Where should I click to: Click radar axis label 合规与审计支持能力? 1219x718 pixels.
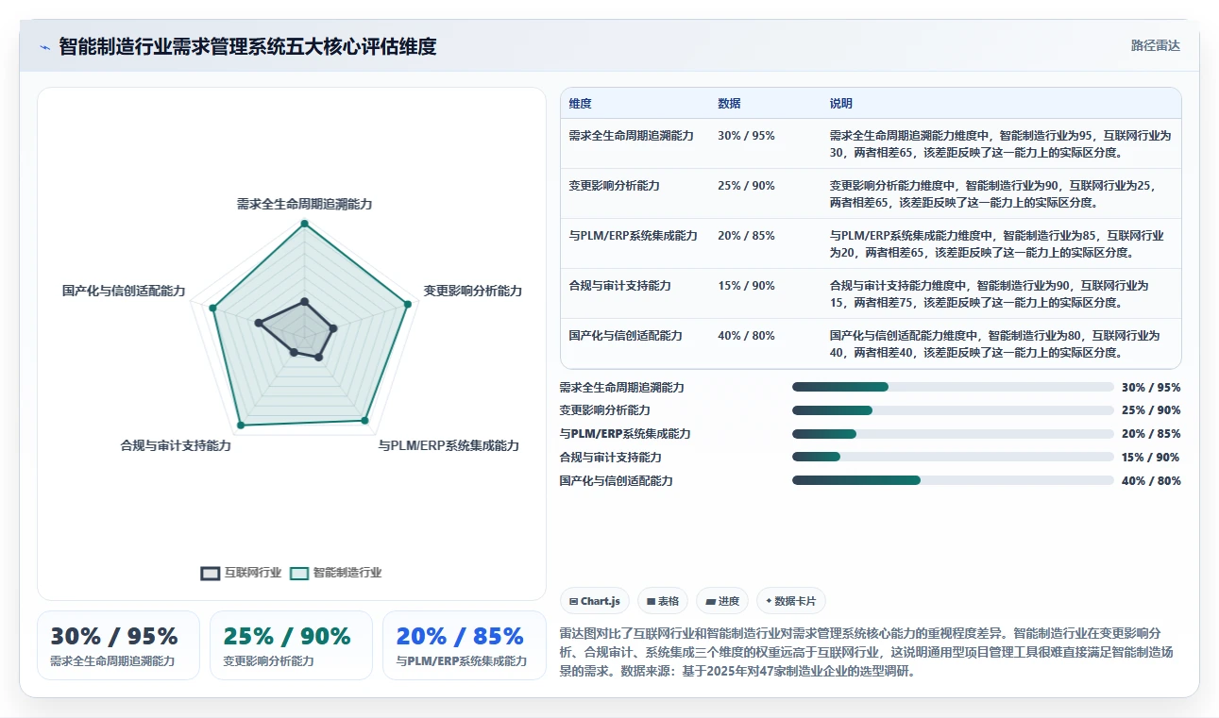pyautogui.click(x=176, y=445)
